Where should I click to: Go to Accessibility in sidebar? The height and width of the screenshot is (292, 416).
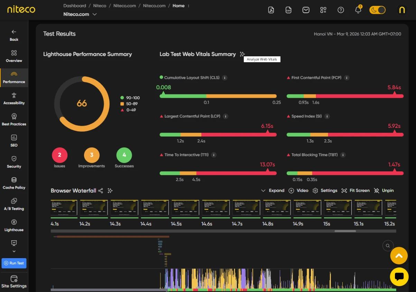click(x=14, y=98)
